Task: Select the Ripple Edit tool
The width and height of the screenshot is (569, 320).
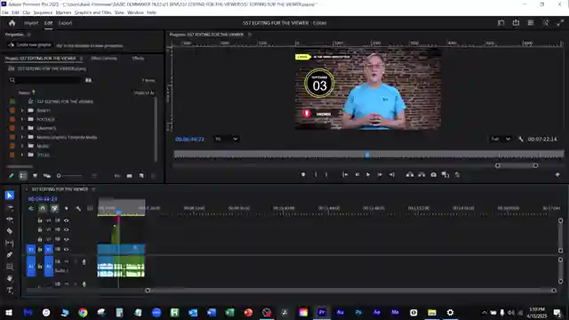Action: (x=10, y=220)
